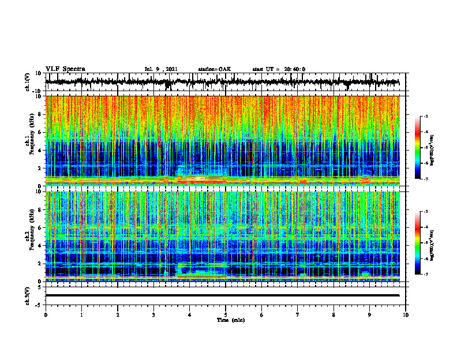Click the "-3" label on ch.2 color scale
Screen dimensions: 457x353
point(425,212)
